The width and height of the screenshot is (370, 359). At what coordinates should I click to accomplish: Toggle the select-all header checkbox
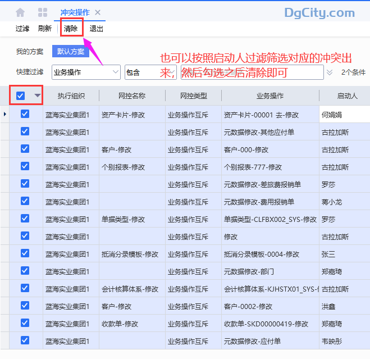click(21, 96)
